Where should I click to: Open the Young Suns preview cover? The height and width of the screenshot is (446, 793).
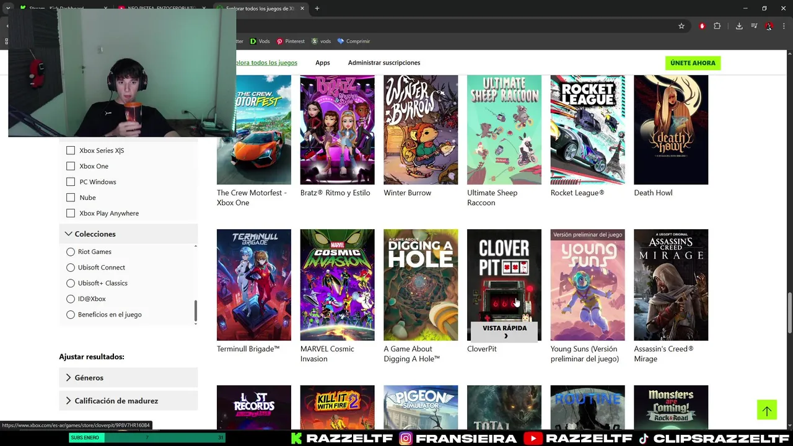click(x=587, y=285)
